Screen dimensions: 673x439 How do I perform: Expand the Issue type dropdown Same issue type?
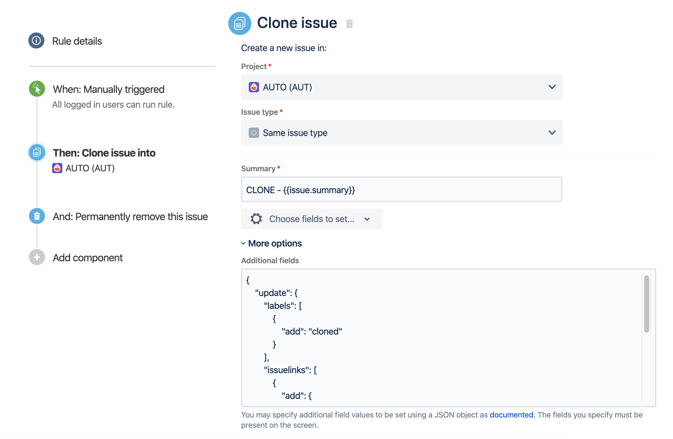(x=401, y=132)
